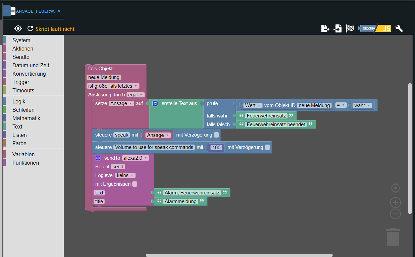Viewport: 415px width, 257px height.
Task: Toggle the Blockly/JS language switch
Action: point(375,28)
